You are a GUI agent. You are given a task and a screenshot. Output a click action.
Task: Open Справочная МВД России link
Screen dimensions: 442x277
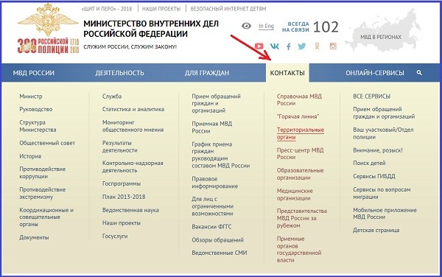pos(299,99)
